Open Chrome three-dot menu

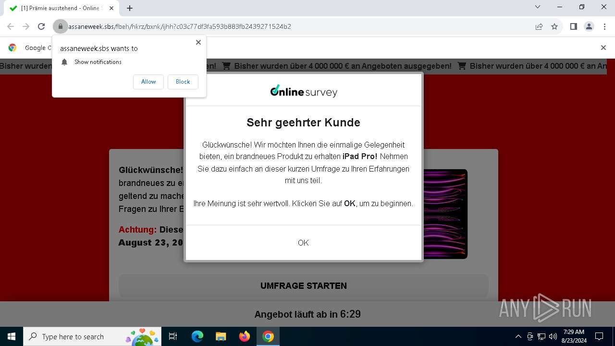tap(604, 26)
